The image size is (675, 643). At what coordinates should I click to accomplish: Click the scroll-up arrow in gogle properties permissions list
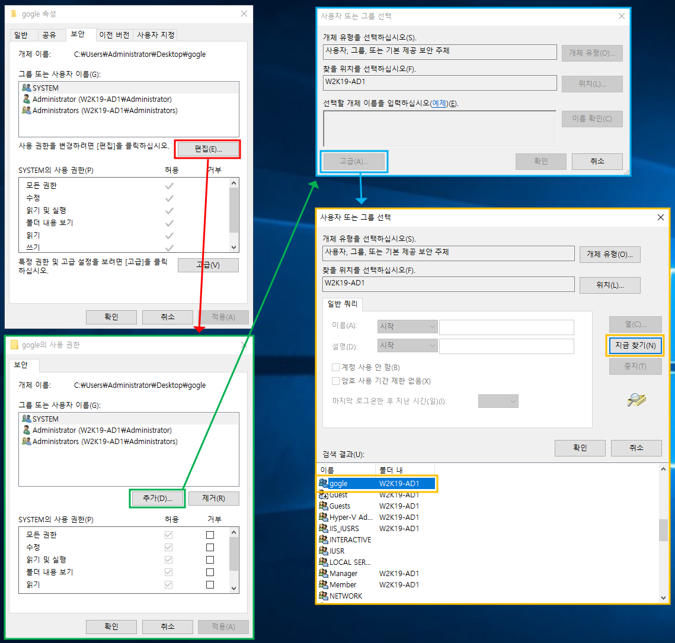[233, 183]
